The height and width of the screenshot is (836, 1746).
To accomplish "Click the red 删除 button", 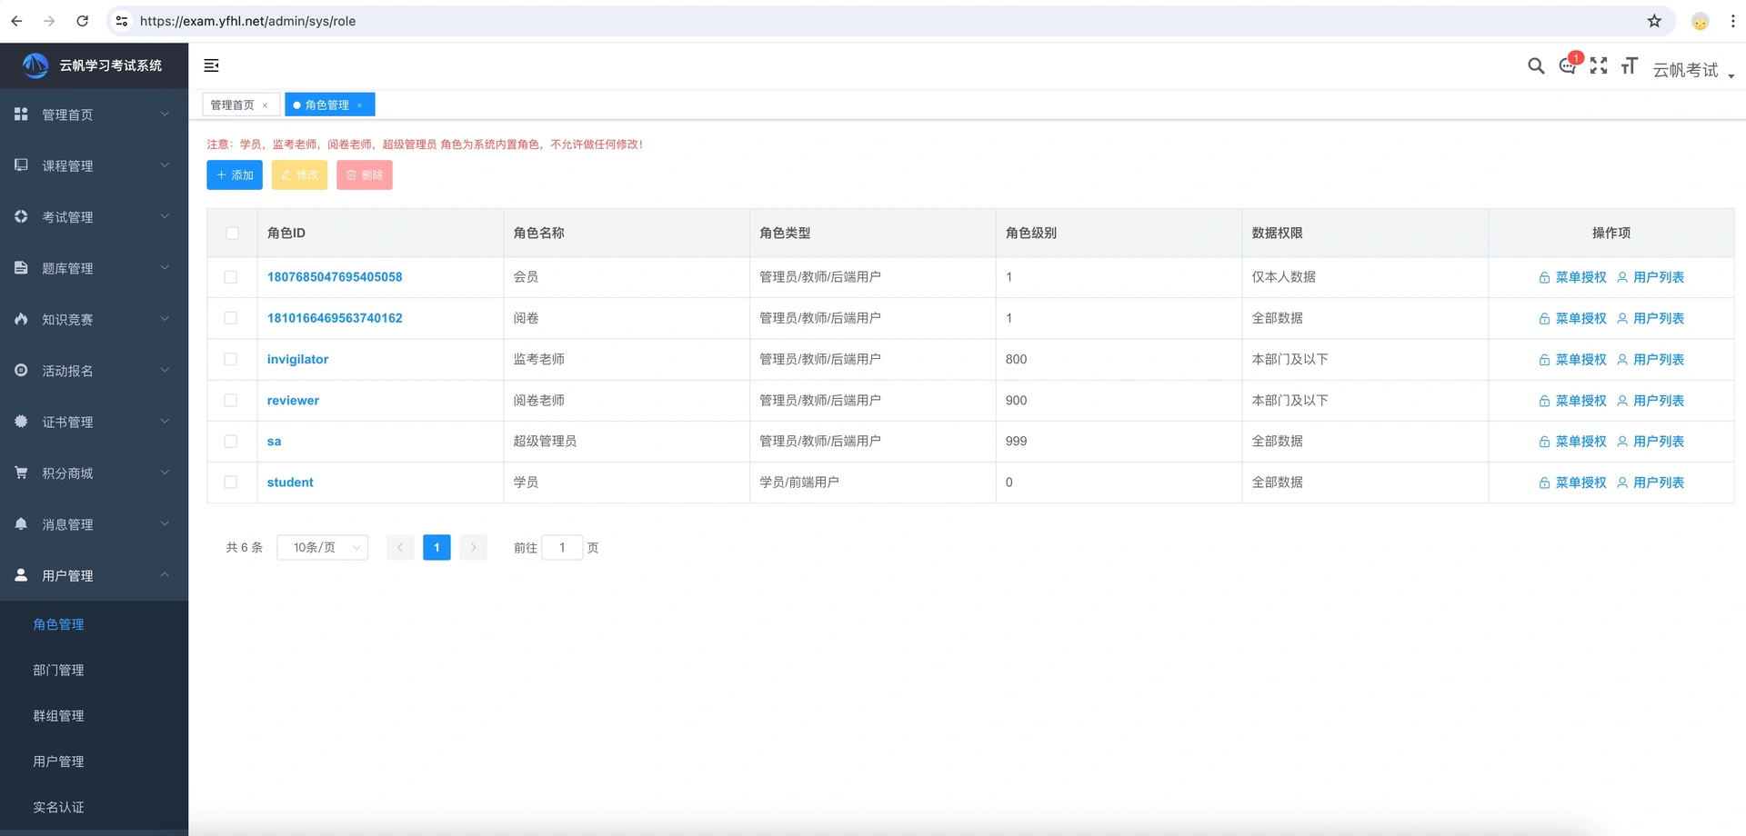I will coord(365,175).
